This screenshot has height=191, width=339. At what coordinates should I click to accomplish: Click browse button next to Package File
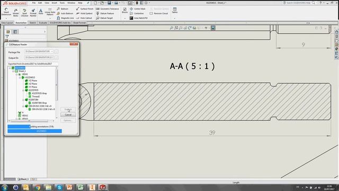56,52
